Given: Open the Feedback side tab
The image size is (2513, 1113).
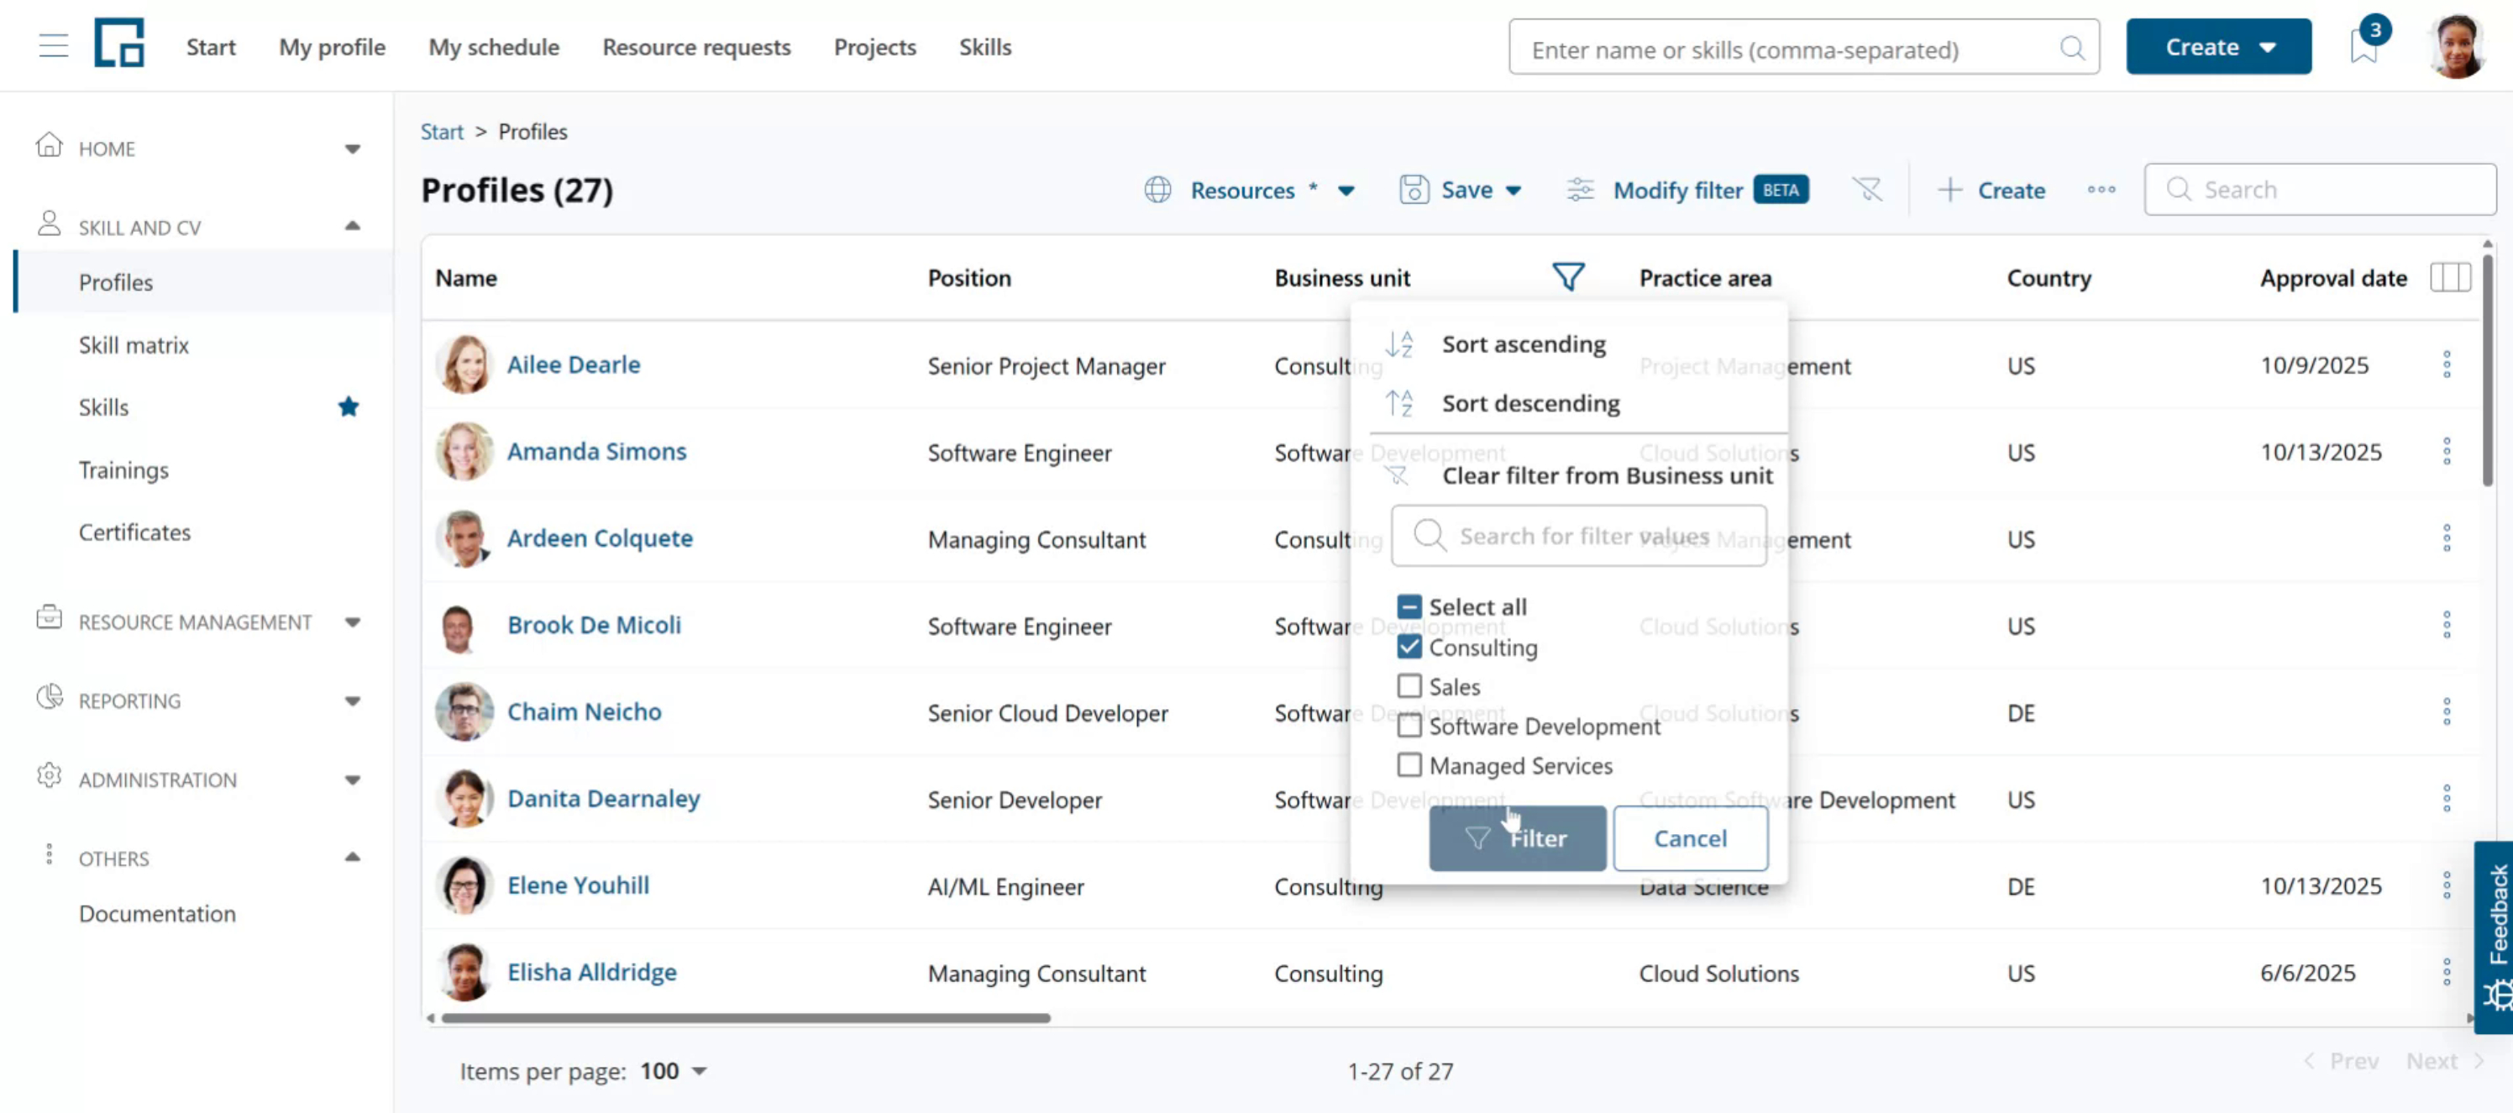Looking at the screenshot, I should click(x=2494, y=937).
